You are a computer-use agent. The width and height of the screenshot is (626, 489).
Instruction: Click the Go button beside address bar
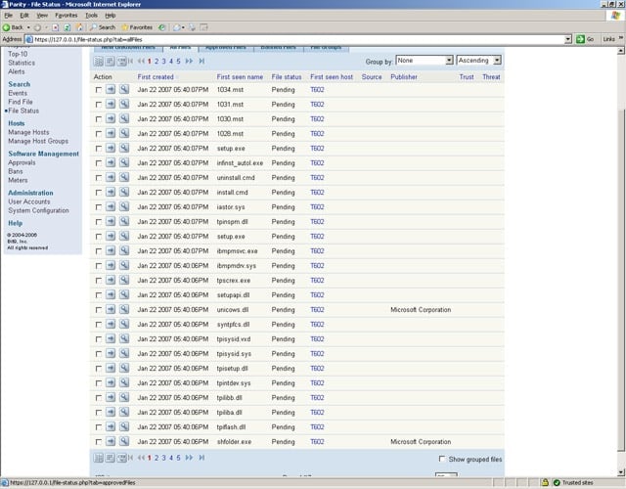pyautogui.click(x=585, y=39)
